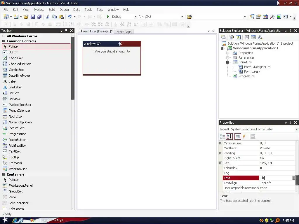
Task: Click the label on the Windows XP form
Action: 112,51
